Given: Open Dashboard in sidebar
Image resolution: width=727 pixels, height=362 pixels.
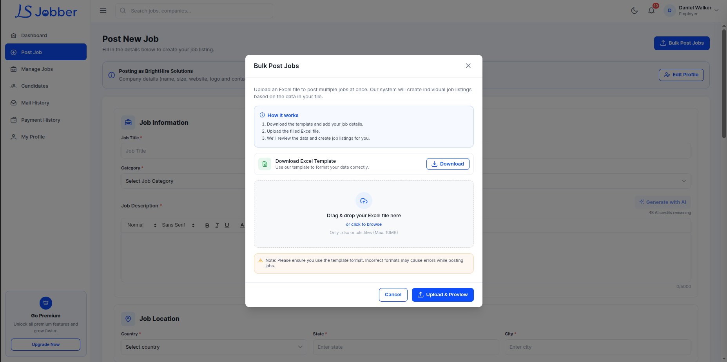Looking at the screenshot, I should (x=46, y=35).
